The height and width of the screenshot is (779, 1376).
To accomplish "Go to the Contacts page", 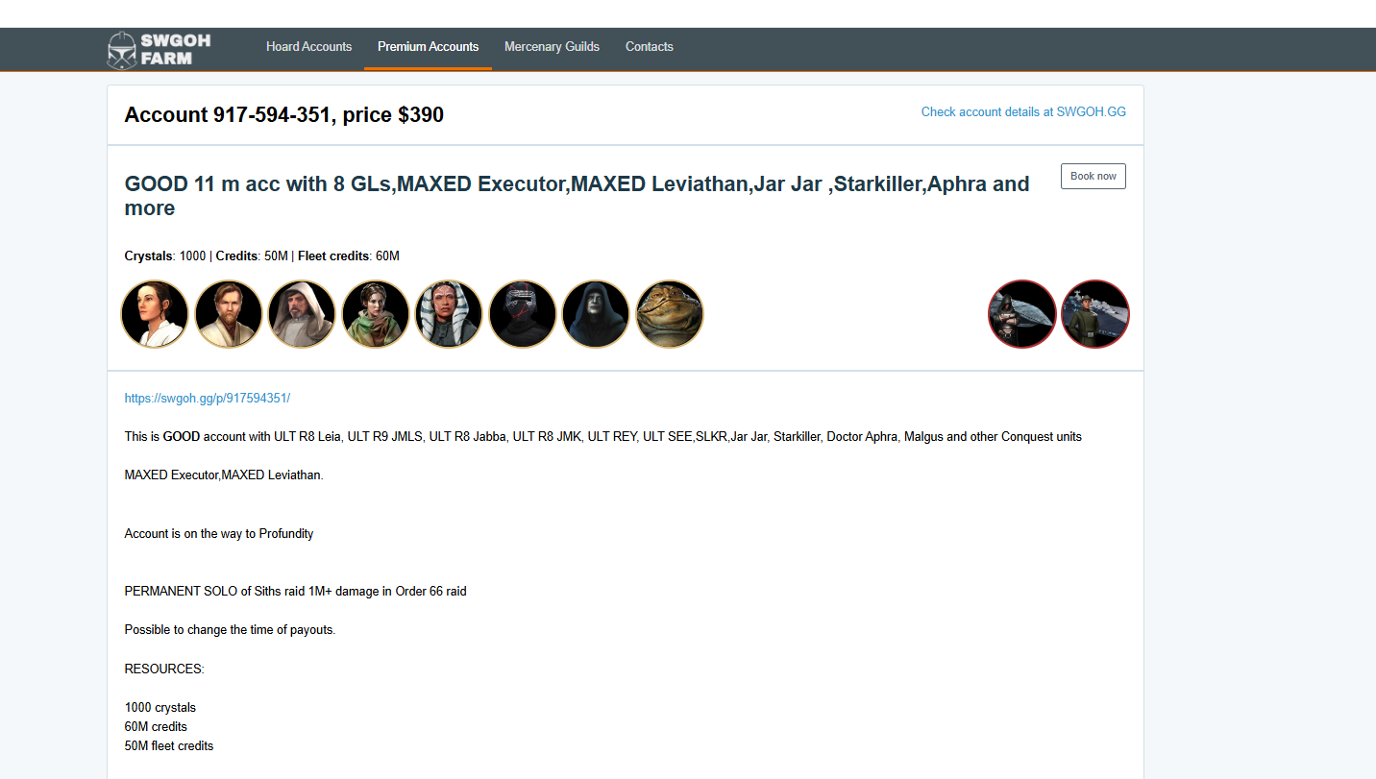I will pos(650,46).
